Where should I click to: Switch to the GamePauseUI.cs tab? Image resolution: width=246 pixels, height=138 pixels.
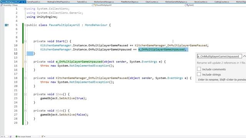33,2
